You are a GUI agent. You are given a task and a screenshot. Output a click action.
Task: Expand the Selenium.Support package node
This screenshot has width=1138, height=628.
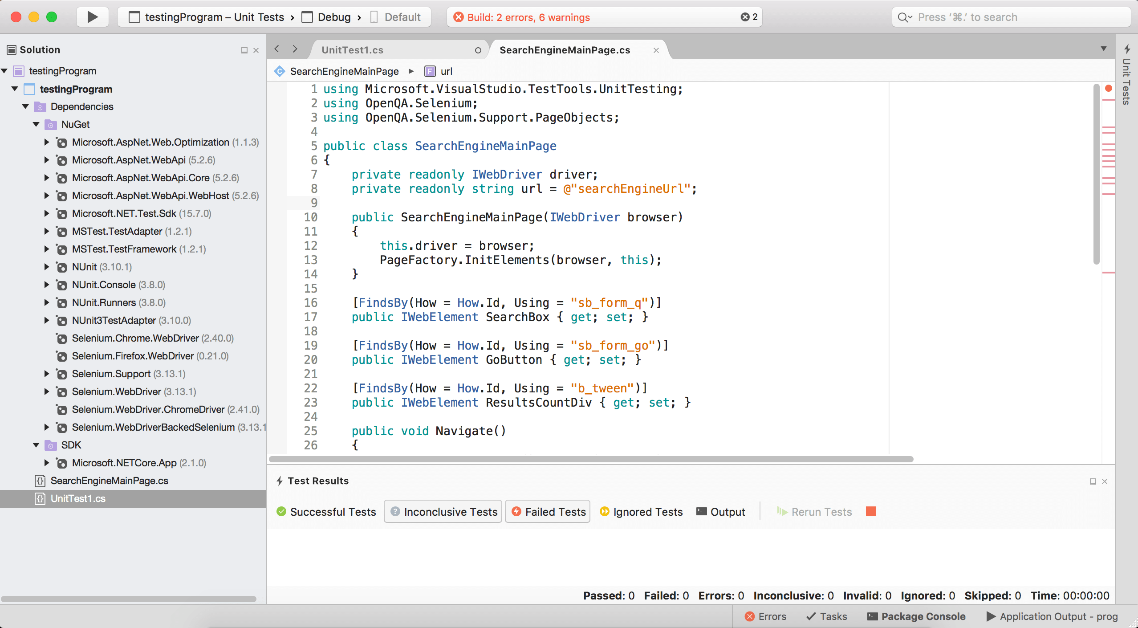click(x=46, y=374)
